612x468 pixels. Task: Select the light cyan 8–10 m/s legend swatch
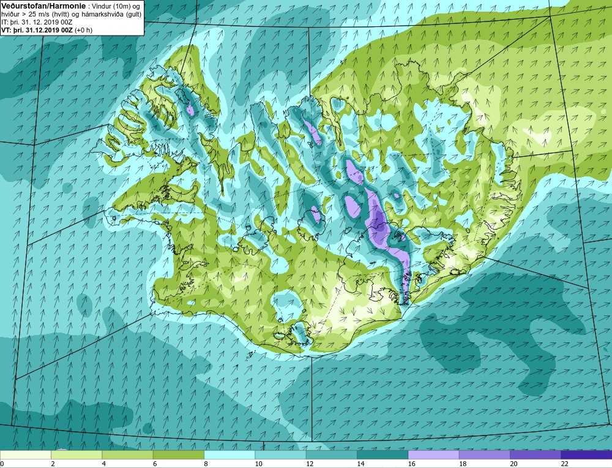[x=229, y=455]
